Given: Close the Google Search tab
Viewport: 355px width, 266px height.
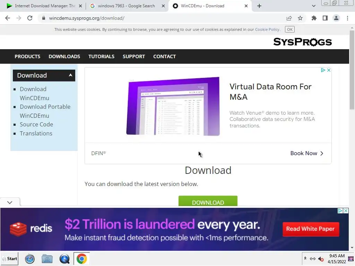Looking at the screenshot, I should click(163, 6).
